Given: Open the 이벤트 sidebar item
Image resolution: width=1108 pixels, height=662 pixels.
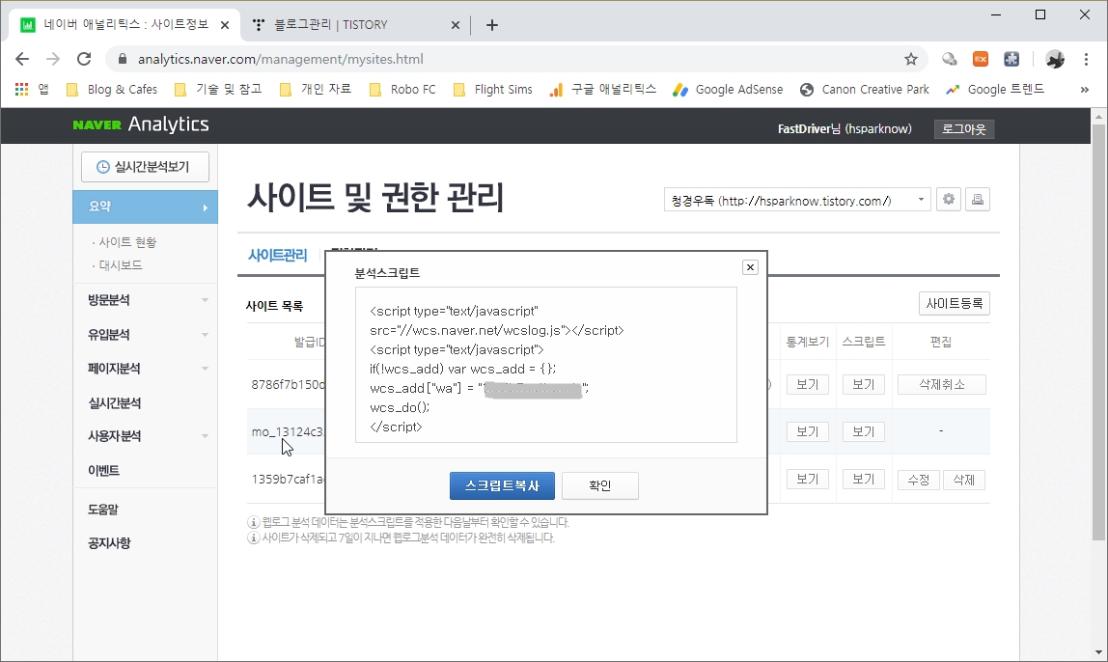Looking at the screenshot, I should (x=104, y=471).
